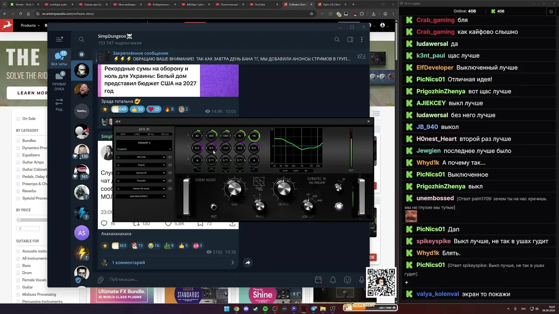Image resolution: width=559 pixels, height=314 pixels.
Task: Open folder editor 'Ред.'
Action: [59, 105]
